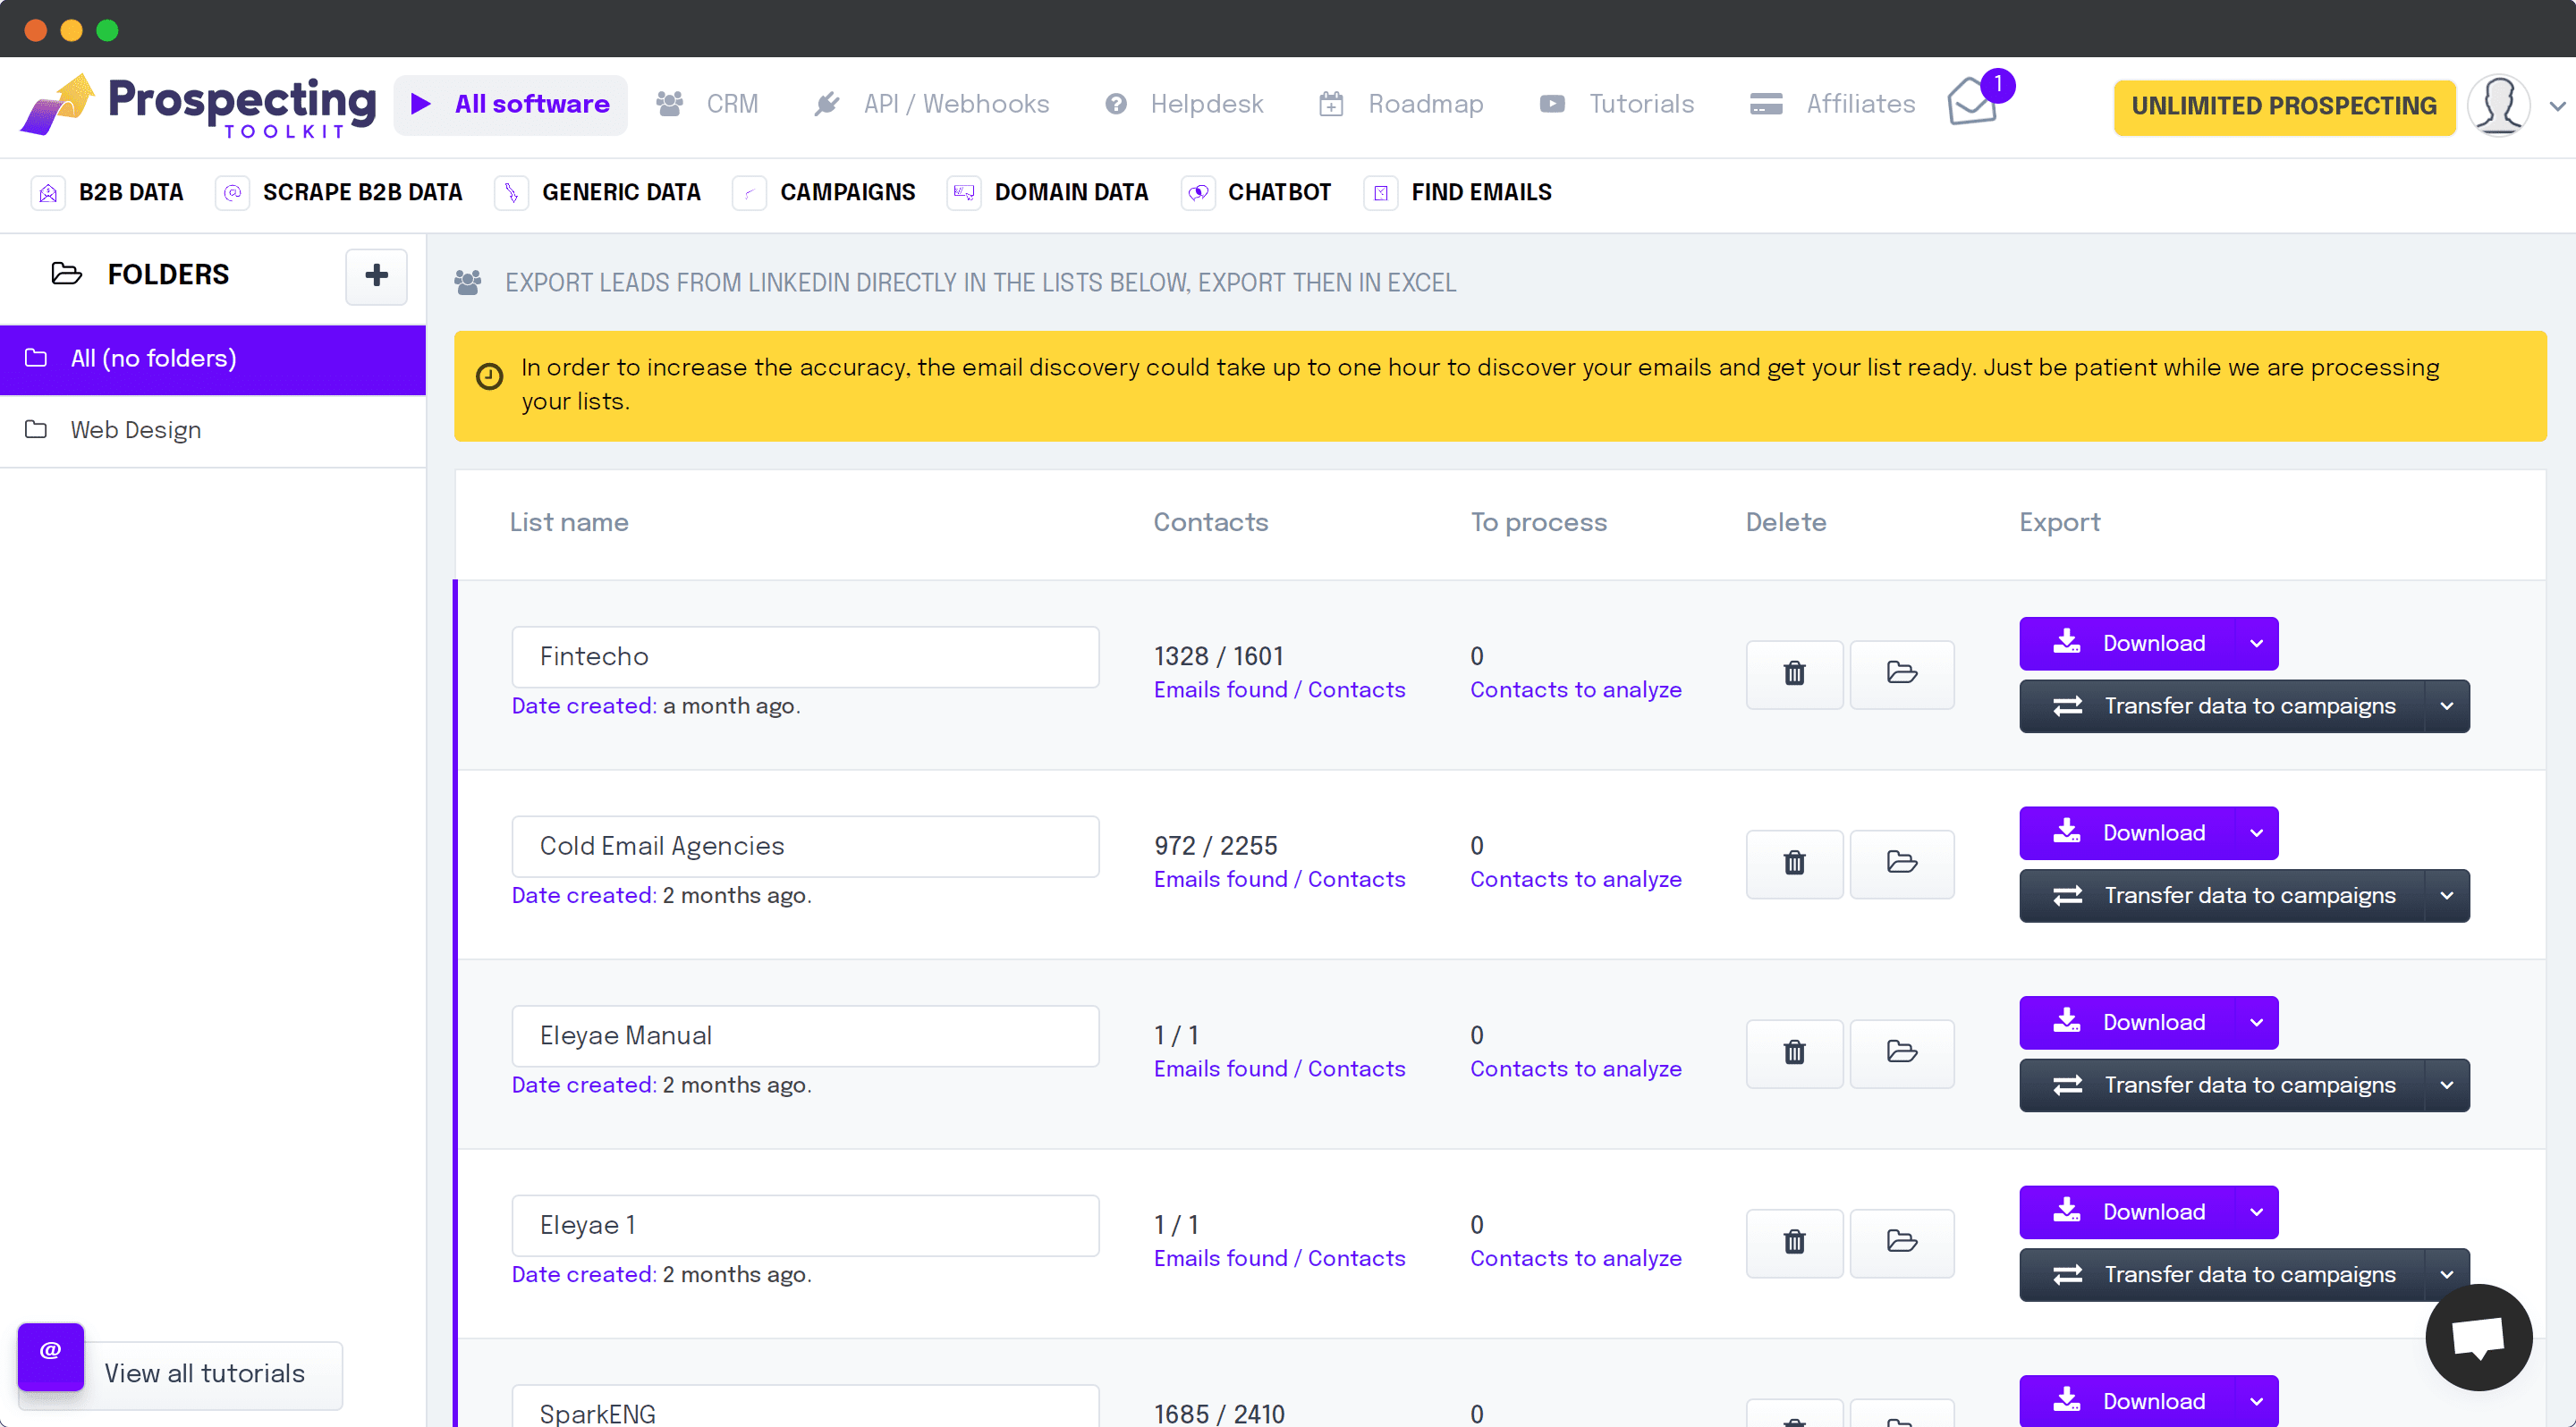Transfer Eleyae 1 data to campaigns
Viewport: 2576px width, 1427px height.
(2222, 1276)
